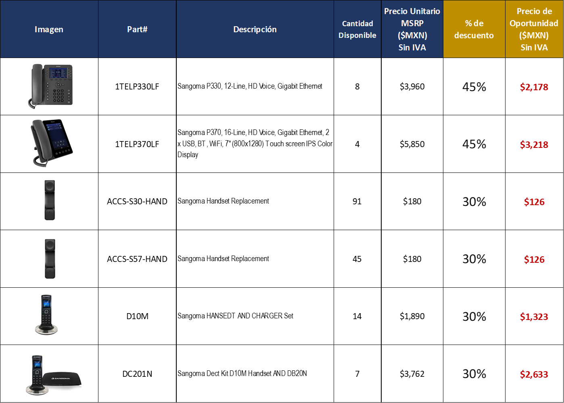The height and width of the screenshot is (403, 564).
Task: Select the DC201N Dect kit image
Action: point(54,375)
